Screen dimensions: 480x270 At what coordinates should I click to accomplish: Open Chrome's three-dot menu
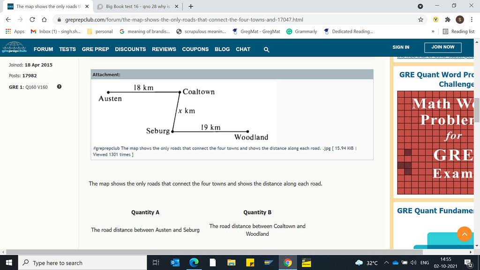tap(472, 20)
